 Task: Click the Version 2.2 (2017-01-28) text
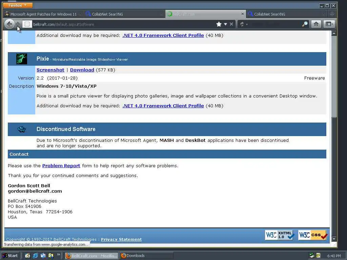(x=57, y=78)
